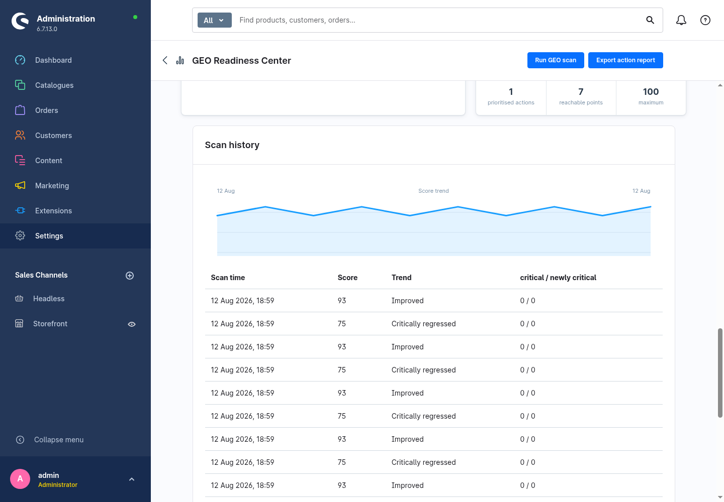Open the Dashboard menu item
724x502 pixels.
(x=75, y=60)
